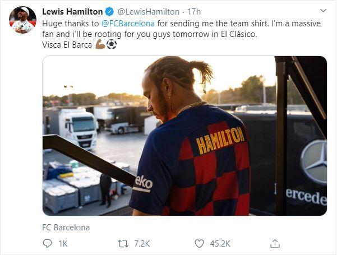Click the flexed bicep emoji
Viewport: 337px width, 255px height.
click(x=100, y=44)
